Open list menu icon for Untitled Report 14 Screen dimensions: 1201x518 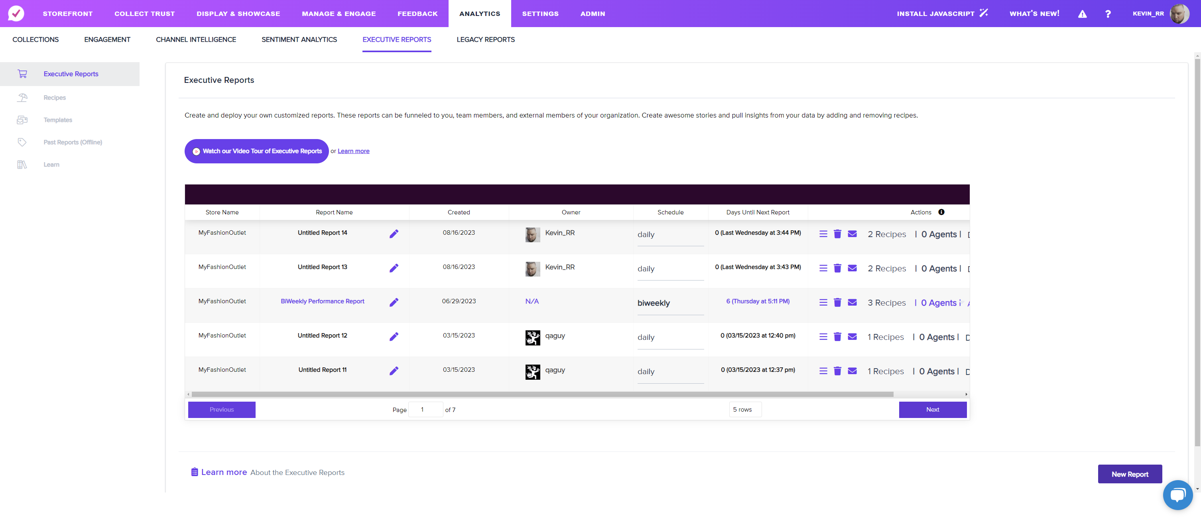coord(823,234)
